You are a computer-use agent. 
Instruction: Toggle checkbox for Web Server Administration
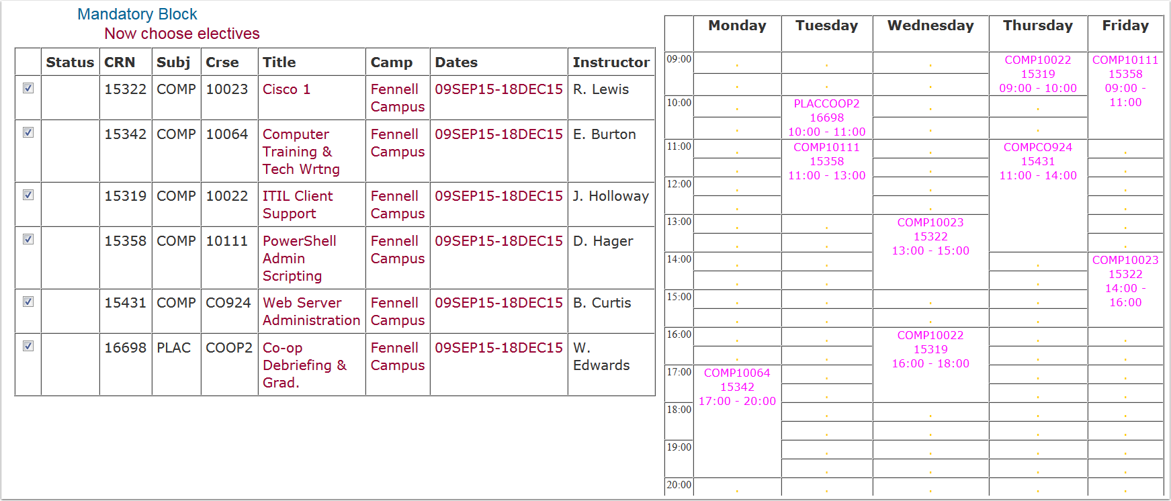click(28, 302)
